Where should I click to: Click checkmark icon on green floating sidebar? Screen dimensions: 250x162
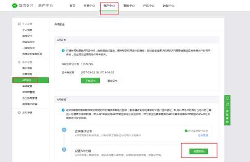pyautogui.click(x=227, y=104)
